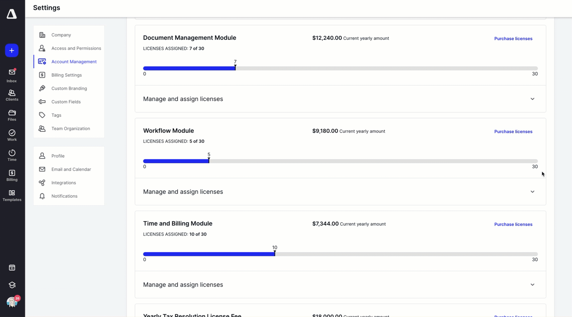Screen dimensions: 572x317
Task: Click the Atlas logo at top left
Action: (12, 14)
